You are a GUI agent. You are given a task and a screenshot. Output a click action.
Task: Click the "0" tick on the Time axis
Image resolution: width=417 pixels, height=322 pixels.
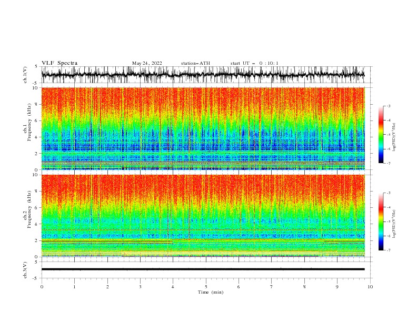(x=42, y=287)
